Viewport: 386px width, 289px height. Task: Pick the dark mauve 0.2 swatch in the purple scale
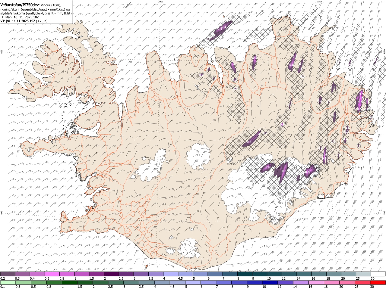pos(8,274)
